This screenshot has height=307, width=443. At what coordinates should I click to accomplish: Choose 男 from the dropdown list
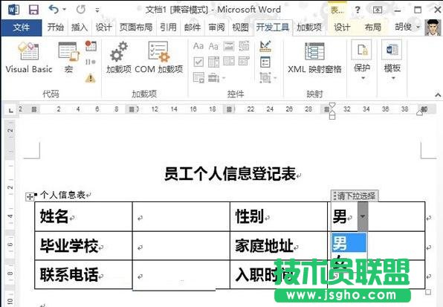pos(349,242)
